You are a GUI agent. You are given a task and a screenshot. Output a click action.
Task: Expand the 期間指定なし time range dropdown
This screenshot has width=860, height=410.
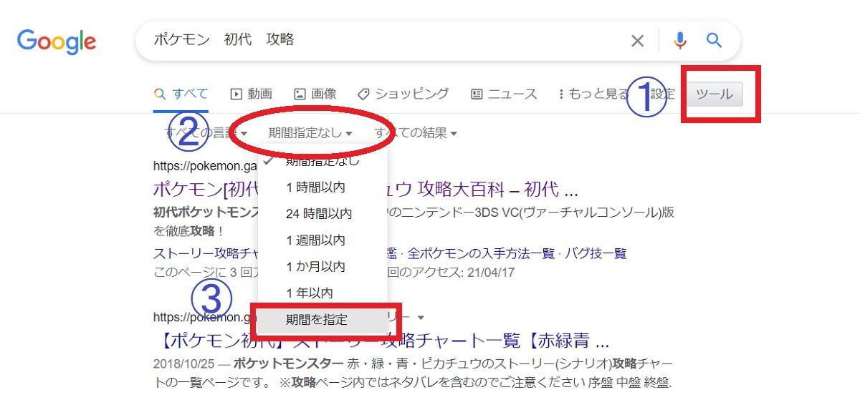310,133
